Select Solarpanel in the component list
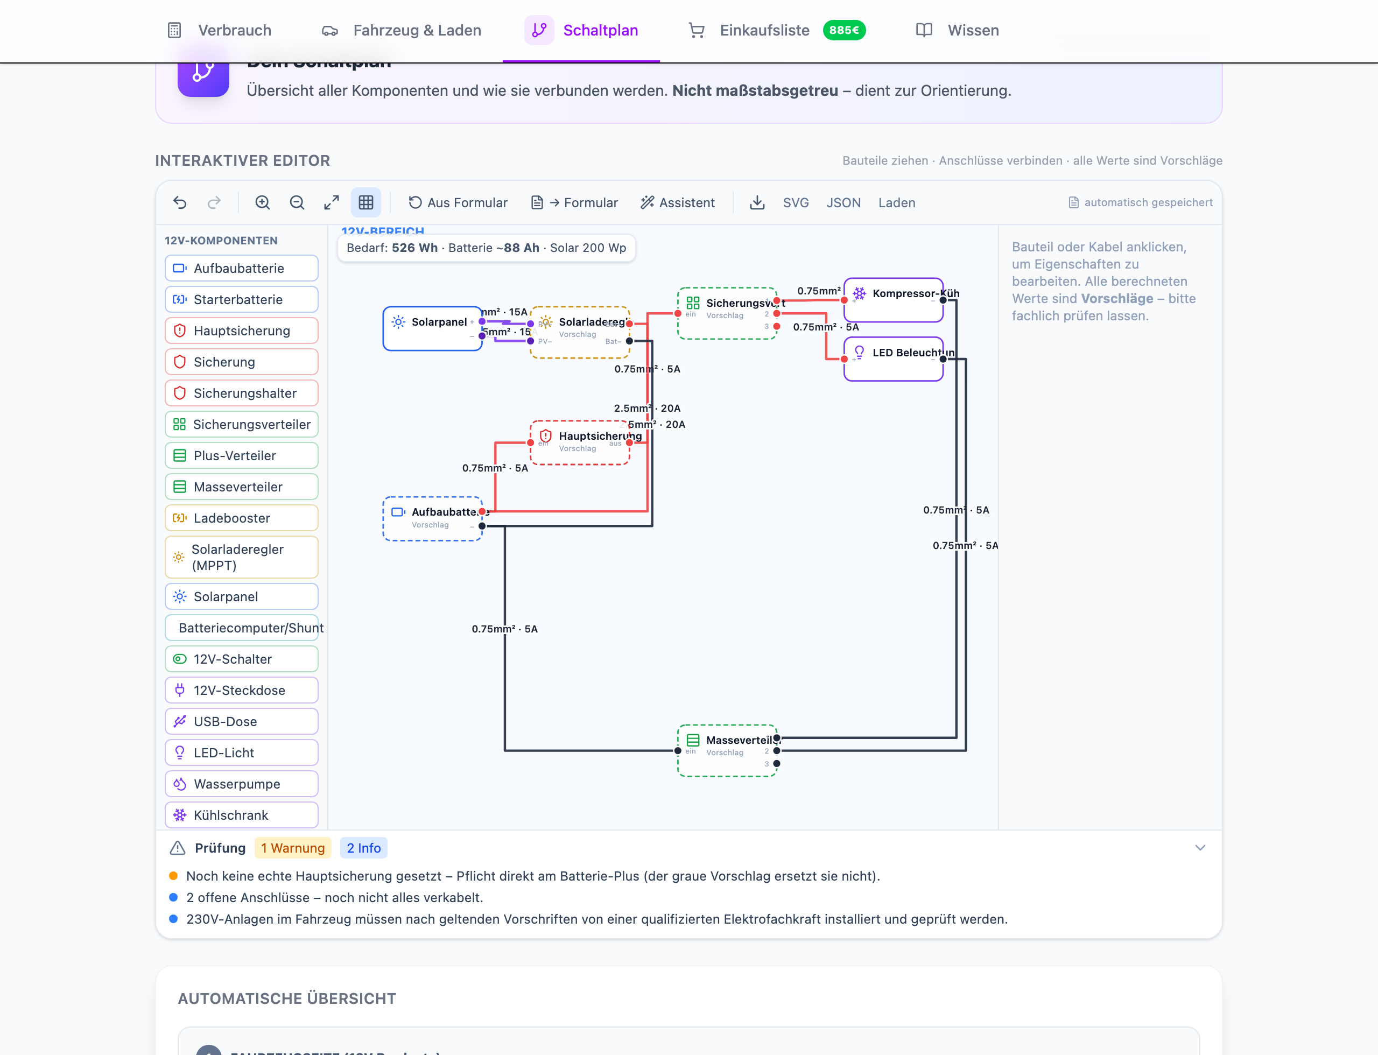 tap(242, 596)
